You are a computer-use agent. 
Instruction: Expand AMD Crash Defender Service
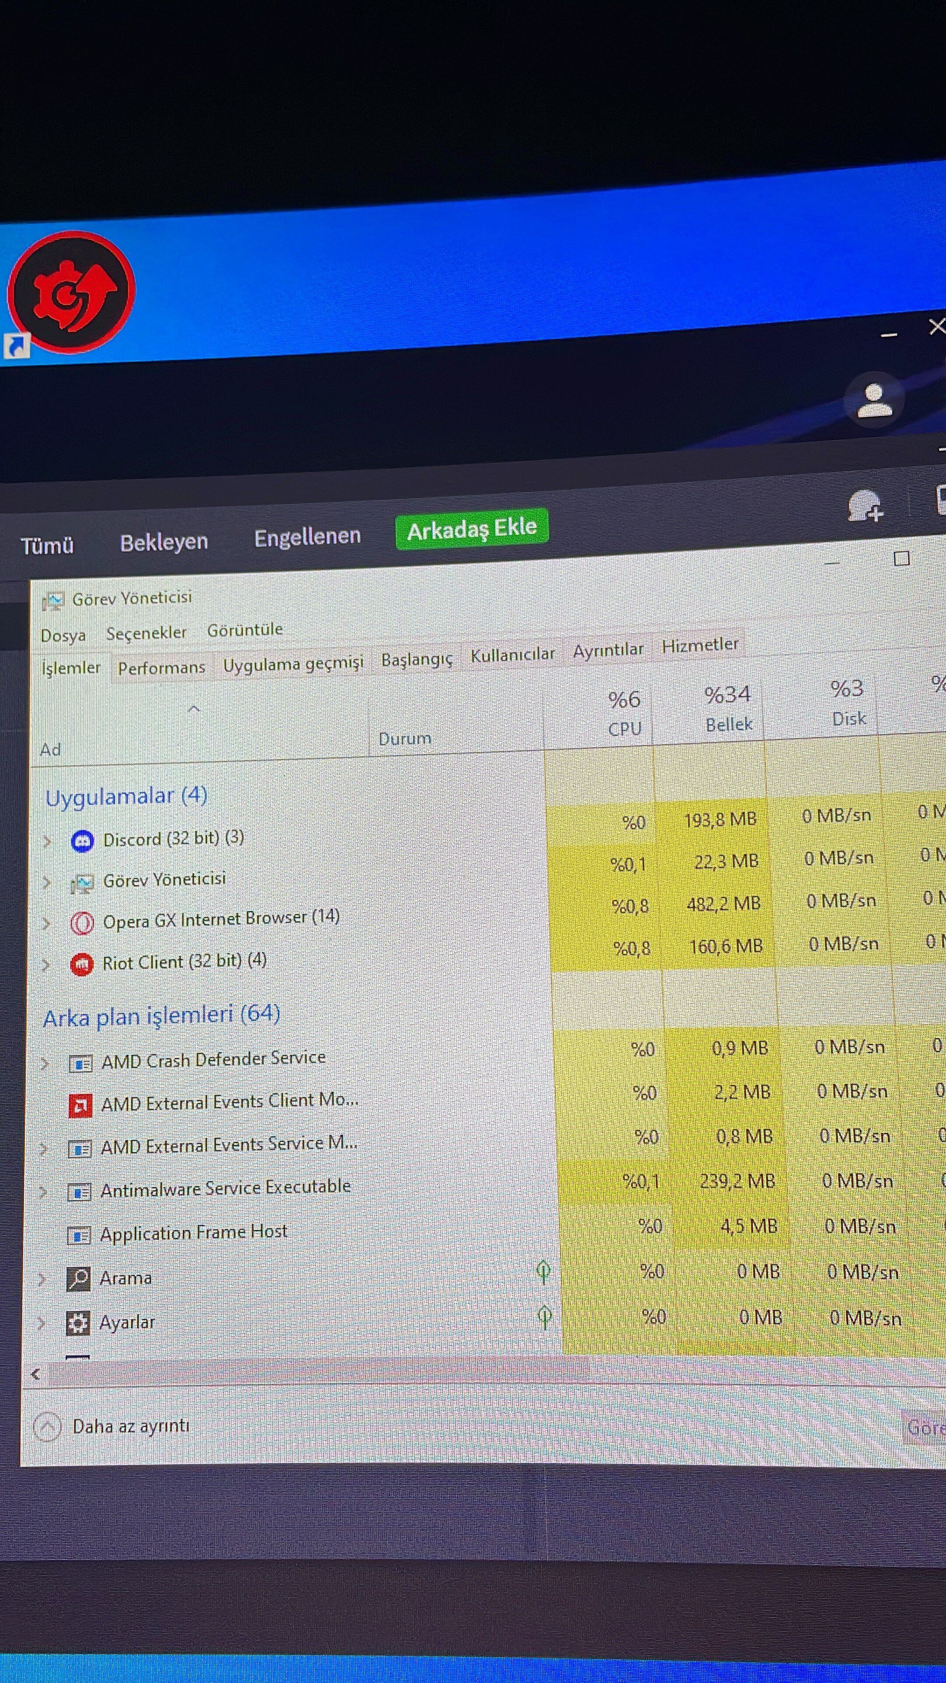click(44, 1064)
